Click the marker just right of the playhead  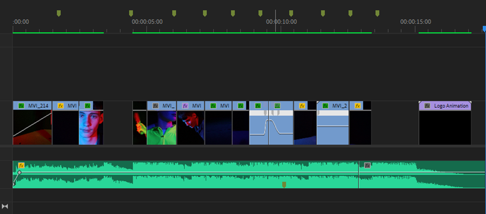coord(291,13)
